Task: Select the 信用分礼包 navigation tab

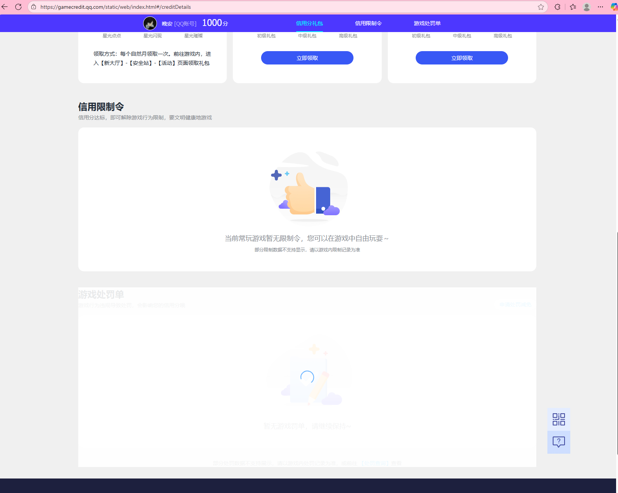Action: (x=309, y=23)
